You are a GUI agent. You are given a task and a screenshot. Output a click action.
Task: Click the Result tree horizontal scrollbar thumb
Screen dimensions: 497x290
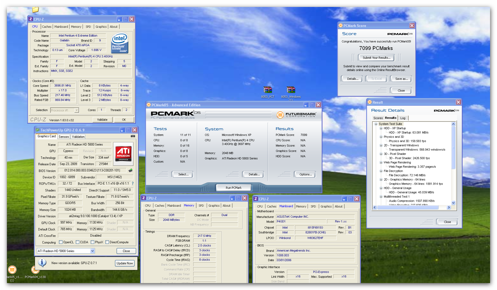(x=408, y=207)
